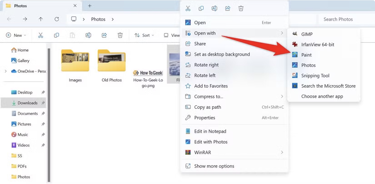The image size is (375, 184).
Task: Select Photos app in Open with submenu
Action: (324, 65)
